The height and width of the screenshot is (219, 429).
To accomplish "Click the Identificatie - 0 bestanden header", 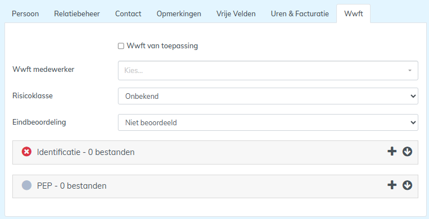I will point(86,152).
